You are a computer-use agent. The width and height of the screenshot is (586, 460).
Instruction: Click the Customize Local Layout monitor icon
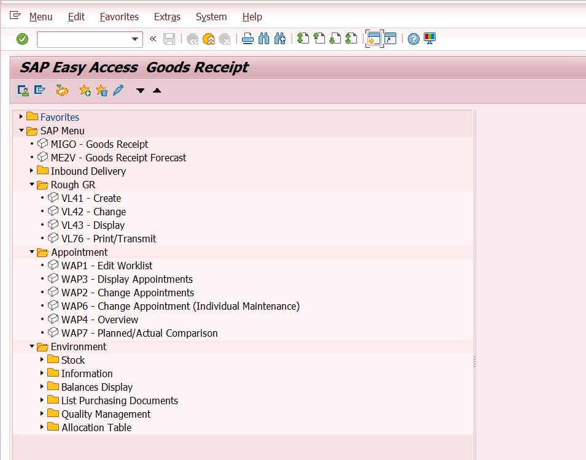(x=429, y=39)
